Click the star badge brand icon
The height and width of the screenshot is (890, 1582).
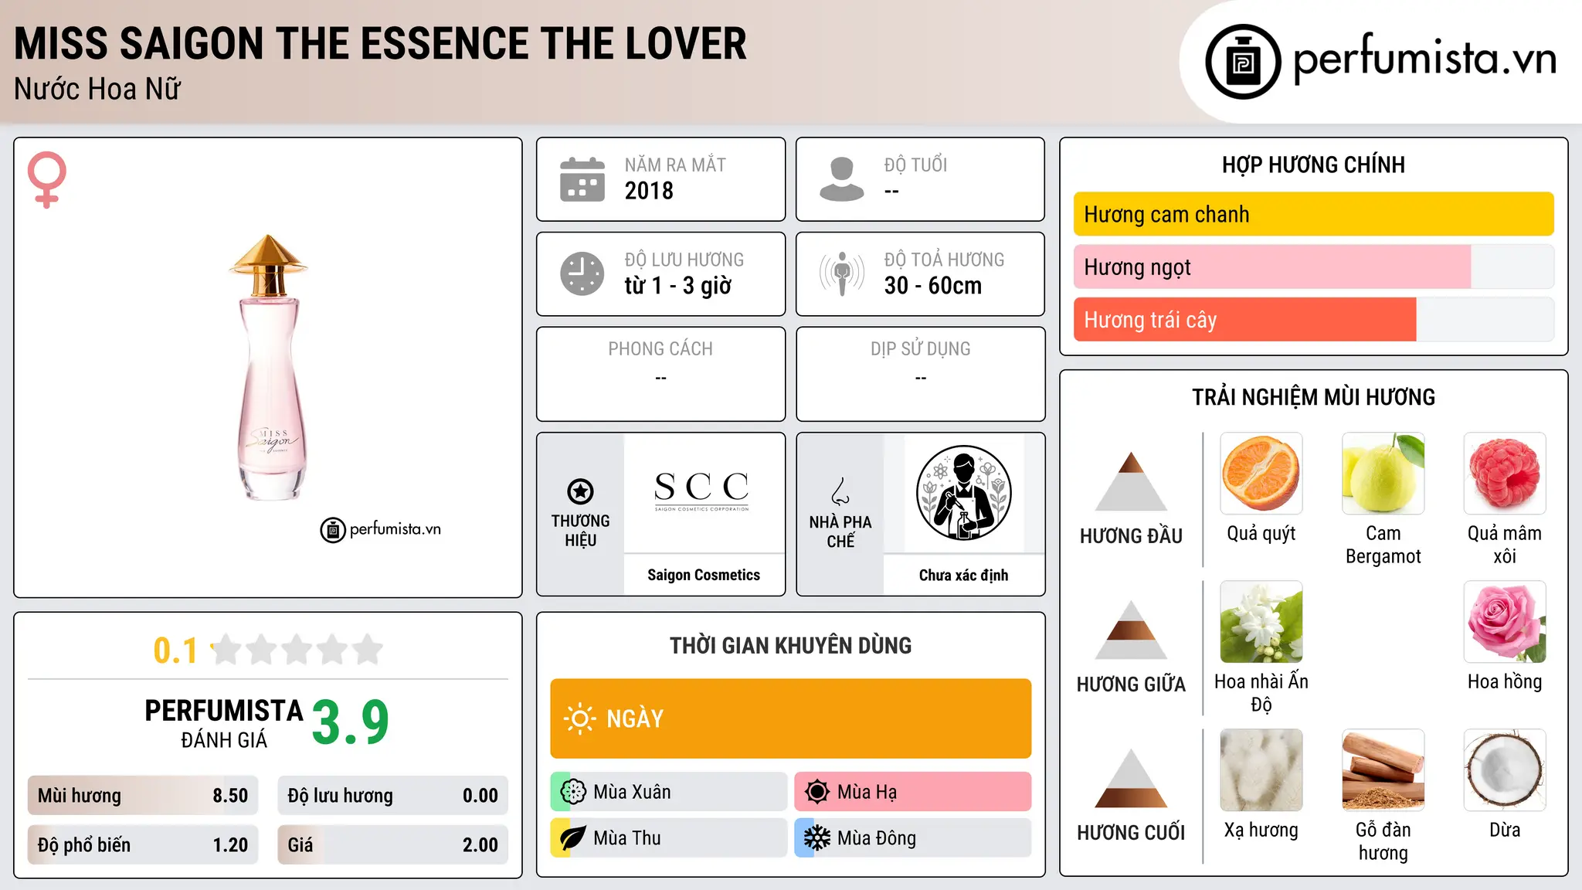coord(580,491)
